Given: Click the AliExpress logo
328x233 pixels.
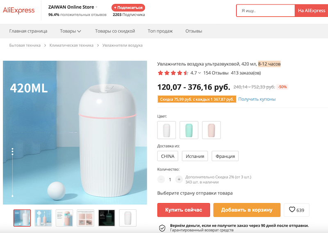Looking at the screenshot, I should 19,11.
